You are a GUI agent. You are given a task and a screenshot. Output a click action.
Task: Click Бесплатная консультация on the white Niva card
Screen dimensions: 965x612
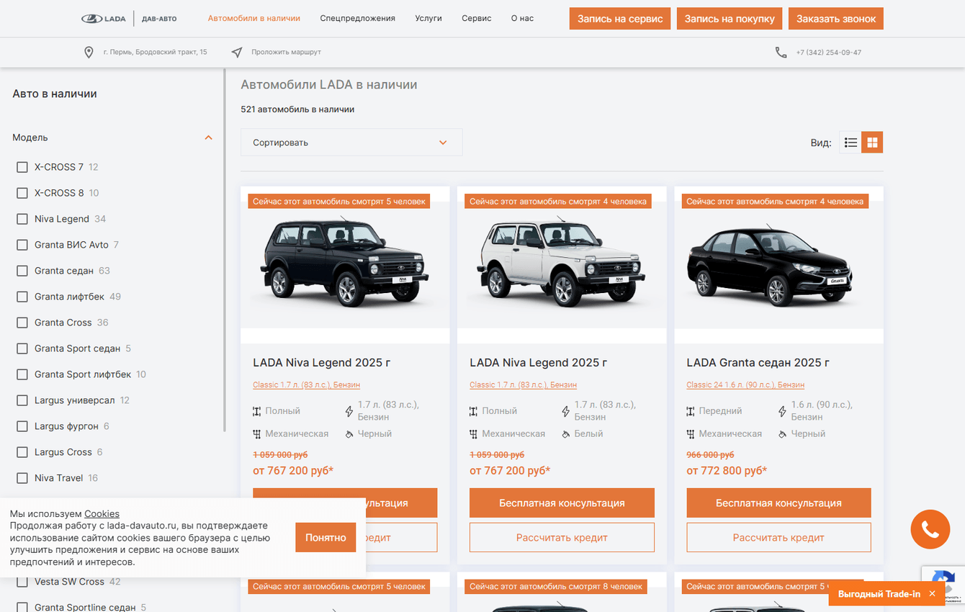562,503
